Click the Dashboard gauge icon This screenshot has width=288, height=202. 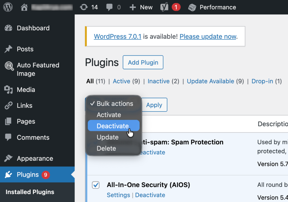8,28
